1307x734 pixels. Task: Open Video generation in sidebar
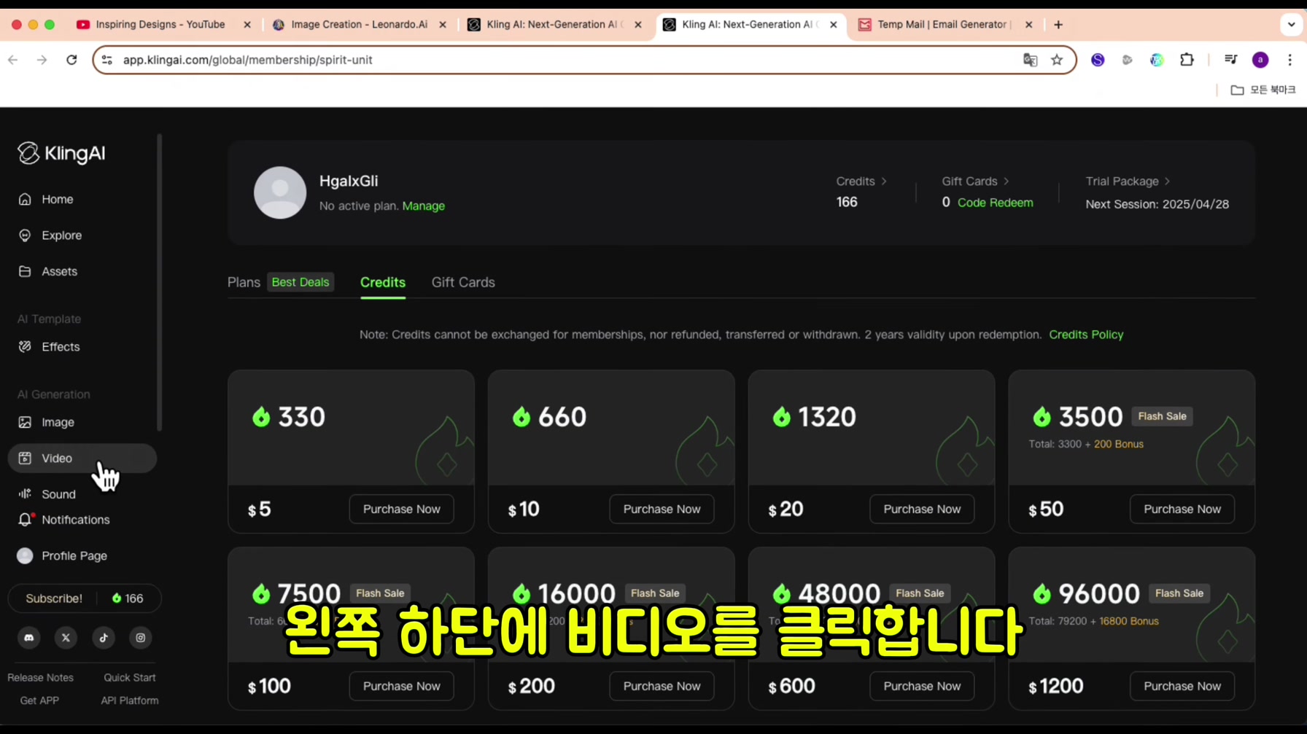click(x=82, y=458)
